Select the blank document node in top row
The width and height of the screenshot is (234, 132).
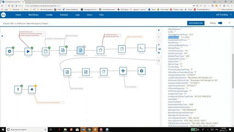[46, 51]
